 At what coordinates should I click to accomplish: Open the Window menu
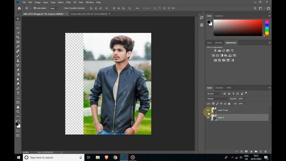pos(89,2)
